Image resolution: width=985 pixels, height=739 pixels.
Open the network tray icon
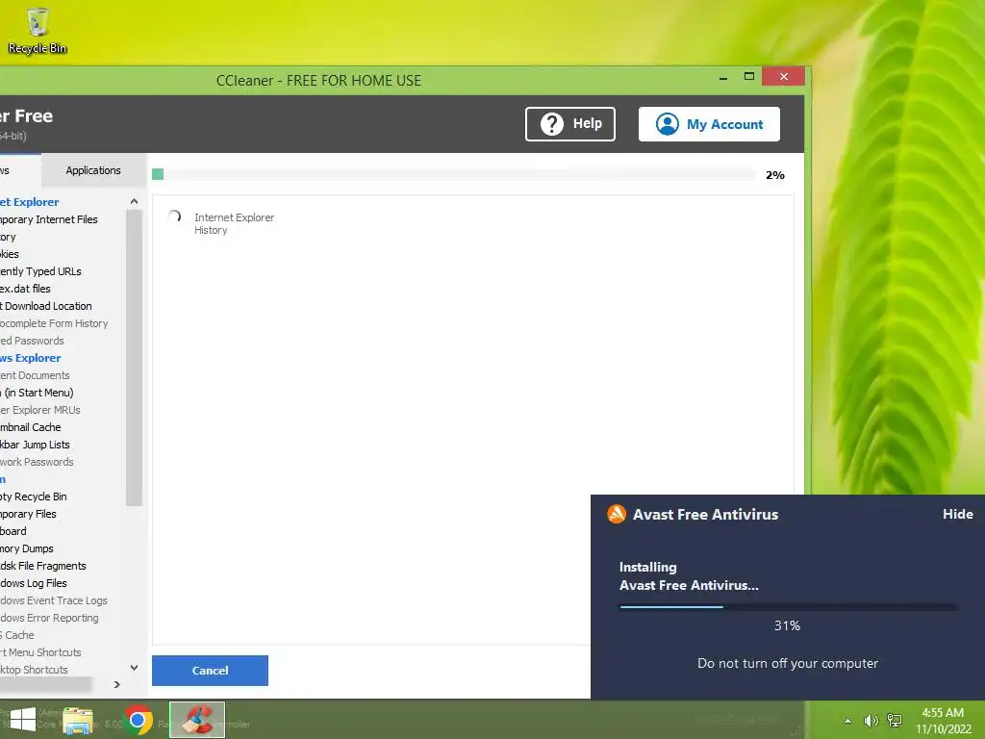pos(895,721)
